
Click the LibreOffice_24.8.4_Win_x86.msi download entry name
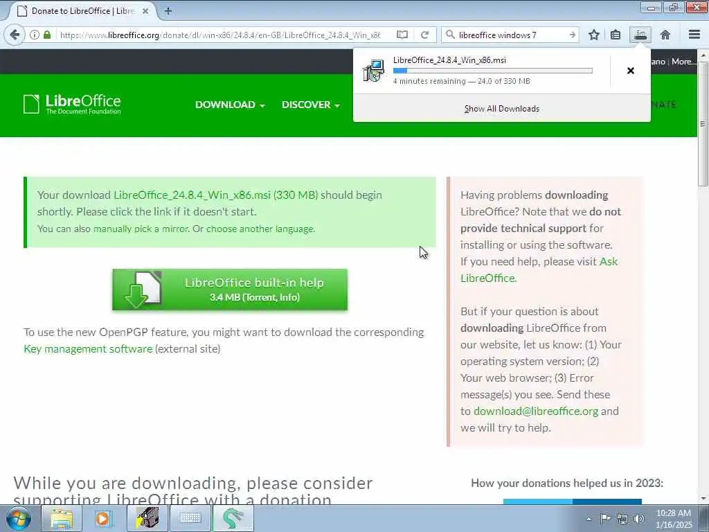pos(449,60)
